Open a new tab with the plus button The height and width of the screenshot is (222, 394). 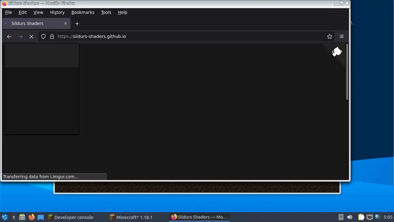tap(77, 23)
